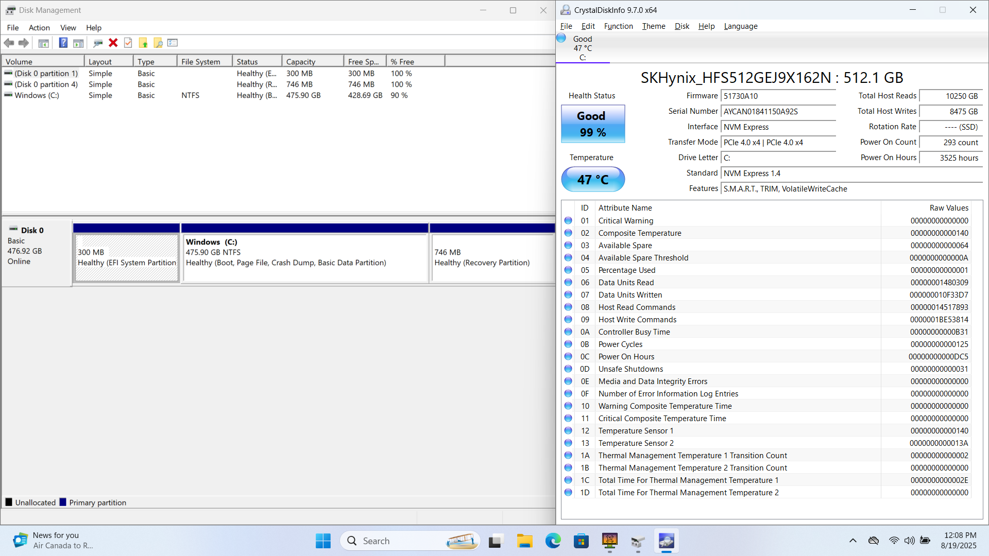Screen dimensions: 989x556
Task: Click the checklist settings toolbar icon
Action: [x=173, y=43]
